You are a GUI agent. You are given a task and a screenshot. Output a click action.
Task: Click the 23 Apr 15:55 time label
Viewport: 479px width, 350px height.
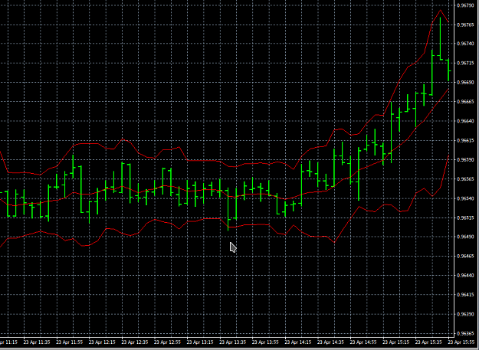pyautogui.click(x=461, y=342)
